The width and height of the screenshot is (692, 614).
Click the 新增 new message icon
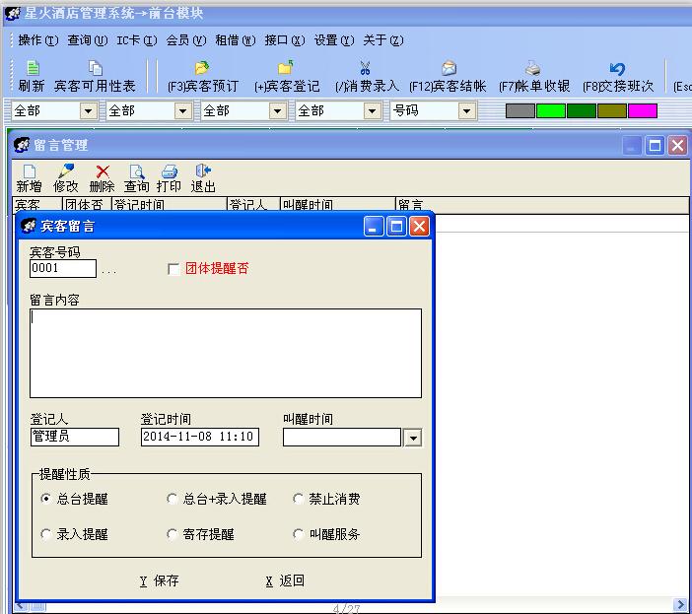click(30, 171)
